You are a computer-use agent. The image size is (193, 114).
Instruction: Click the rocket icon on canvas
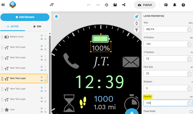tap(136, 16)
